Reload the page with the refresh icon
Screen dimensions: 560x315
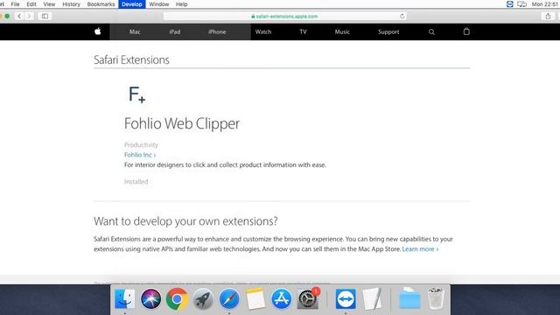tap(402, 16)
